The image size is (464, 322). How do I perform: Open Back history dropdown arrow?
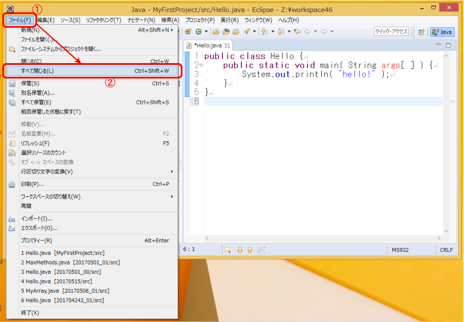pyautogui.click(x=315, y=32)
